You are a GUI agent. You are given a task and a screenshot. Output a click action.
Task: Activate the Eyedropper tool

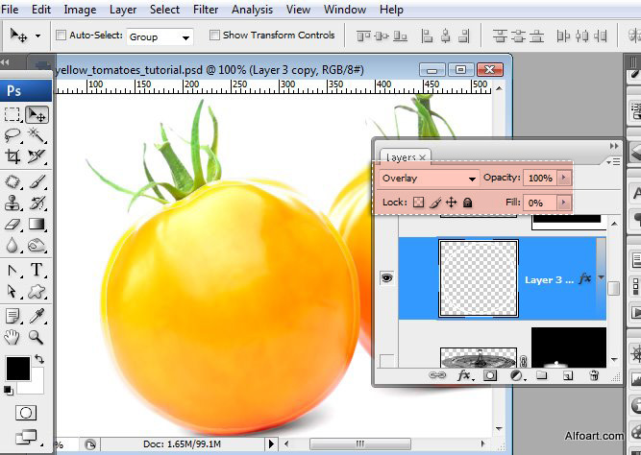[x=37, y=316]
